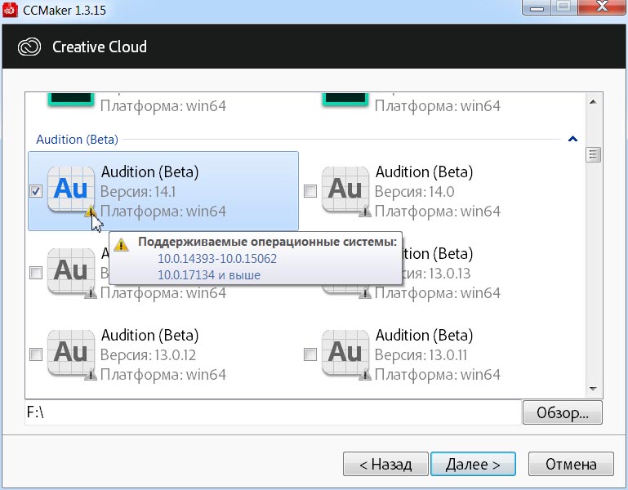
Task: Click the Audition (Beta) 14.1 Au icon
Action: click(71, 189)
